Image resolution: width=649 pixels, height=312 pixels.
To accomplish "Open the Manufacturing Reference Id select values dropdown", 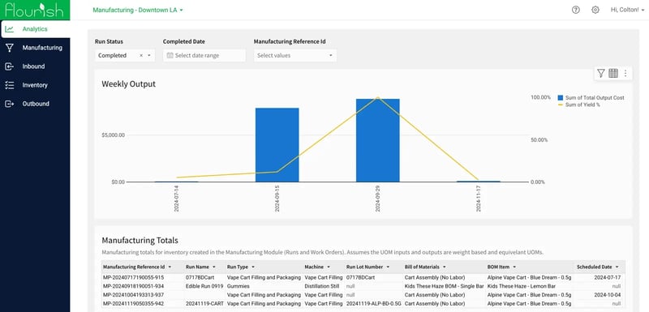I will pos(295,55).
